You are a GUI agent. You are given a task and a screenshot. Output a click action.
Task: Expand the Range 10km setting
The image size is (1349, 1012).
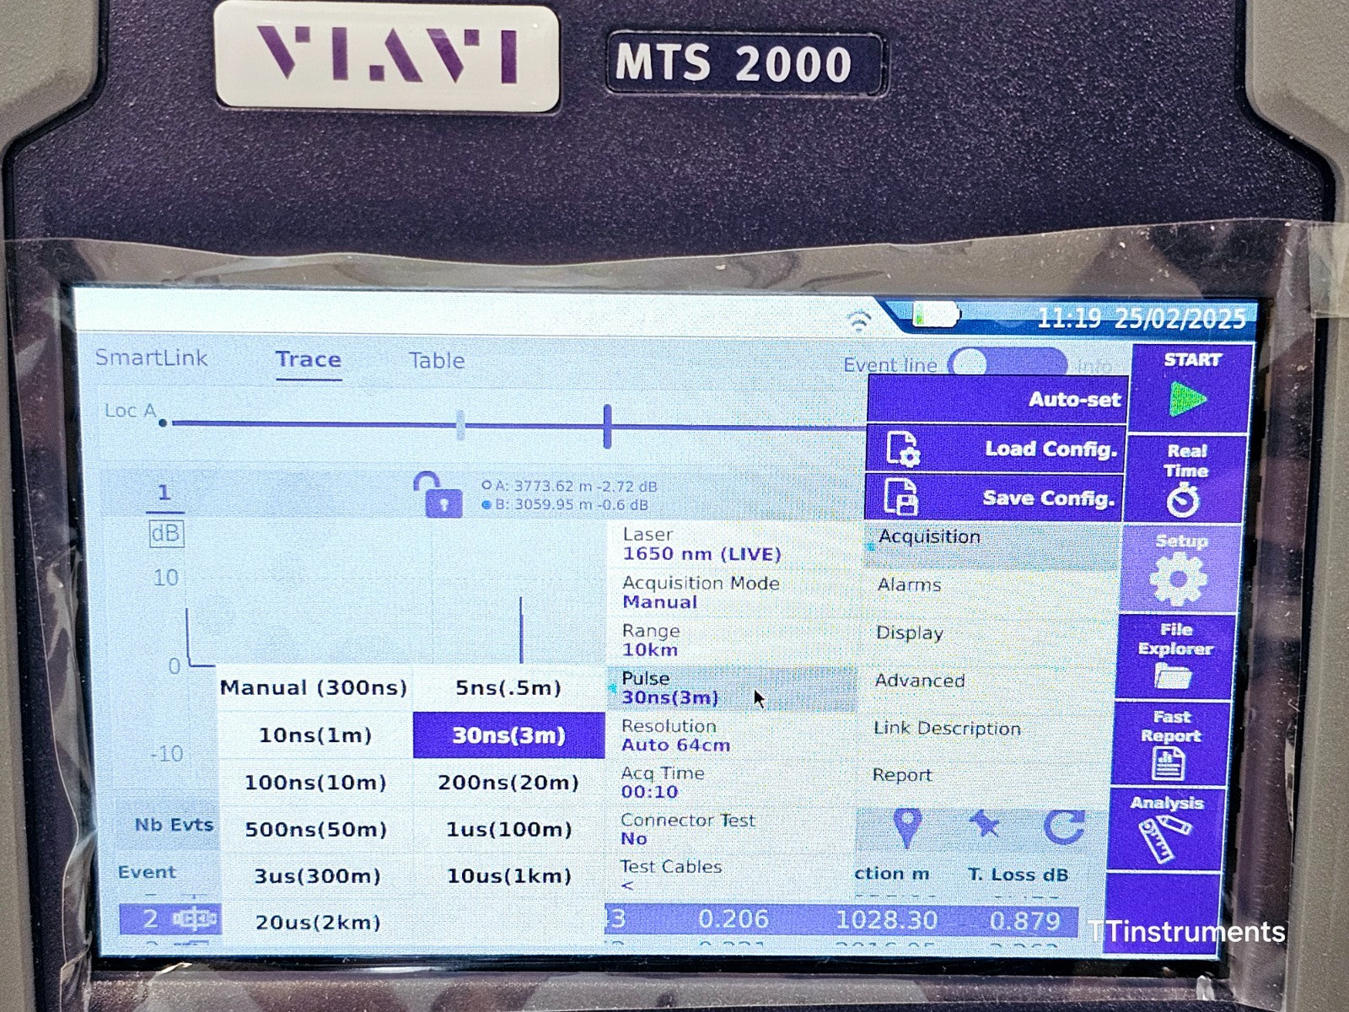(x=732, y=640)
